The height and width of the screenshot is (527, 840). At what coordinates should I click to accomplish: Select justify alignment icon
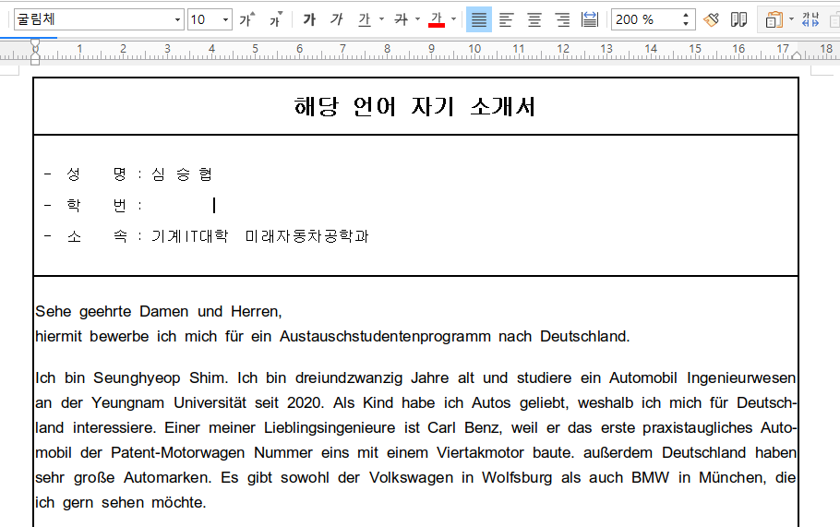(x=479, y=19)
